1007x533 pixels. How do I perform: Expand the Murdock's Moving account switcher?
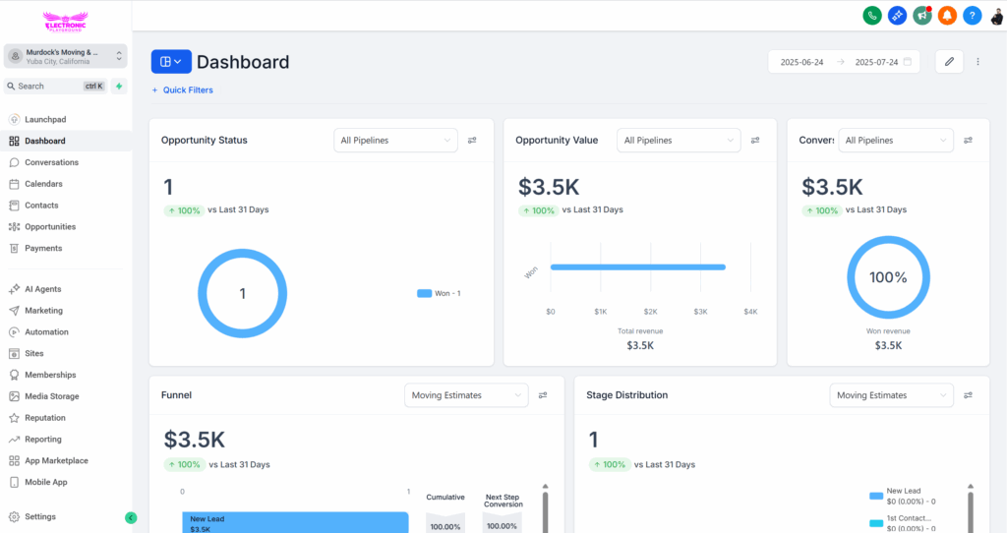[66, 56]
